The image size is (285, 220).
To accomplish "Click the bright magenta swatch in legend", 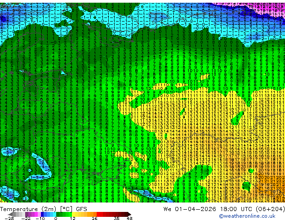I will [36, 214].
